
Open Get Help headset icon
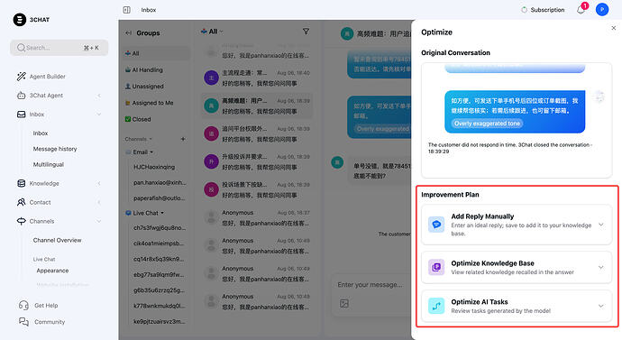(x=23, y=305)
